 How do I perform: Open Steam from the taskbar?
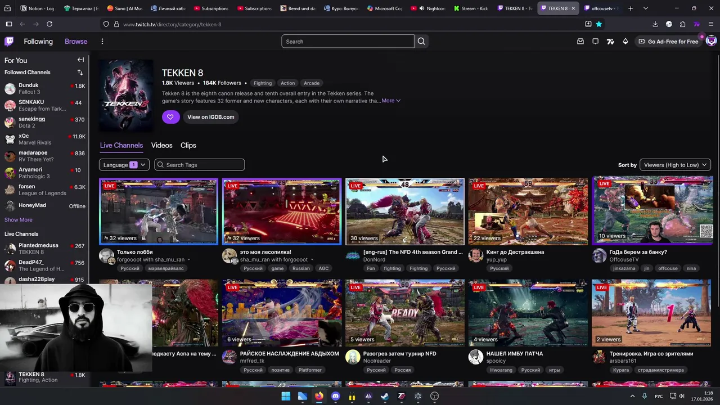coord(385,396)
